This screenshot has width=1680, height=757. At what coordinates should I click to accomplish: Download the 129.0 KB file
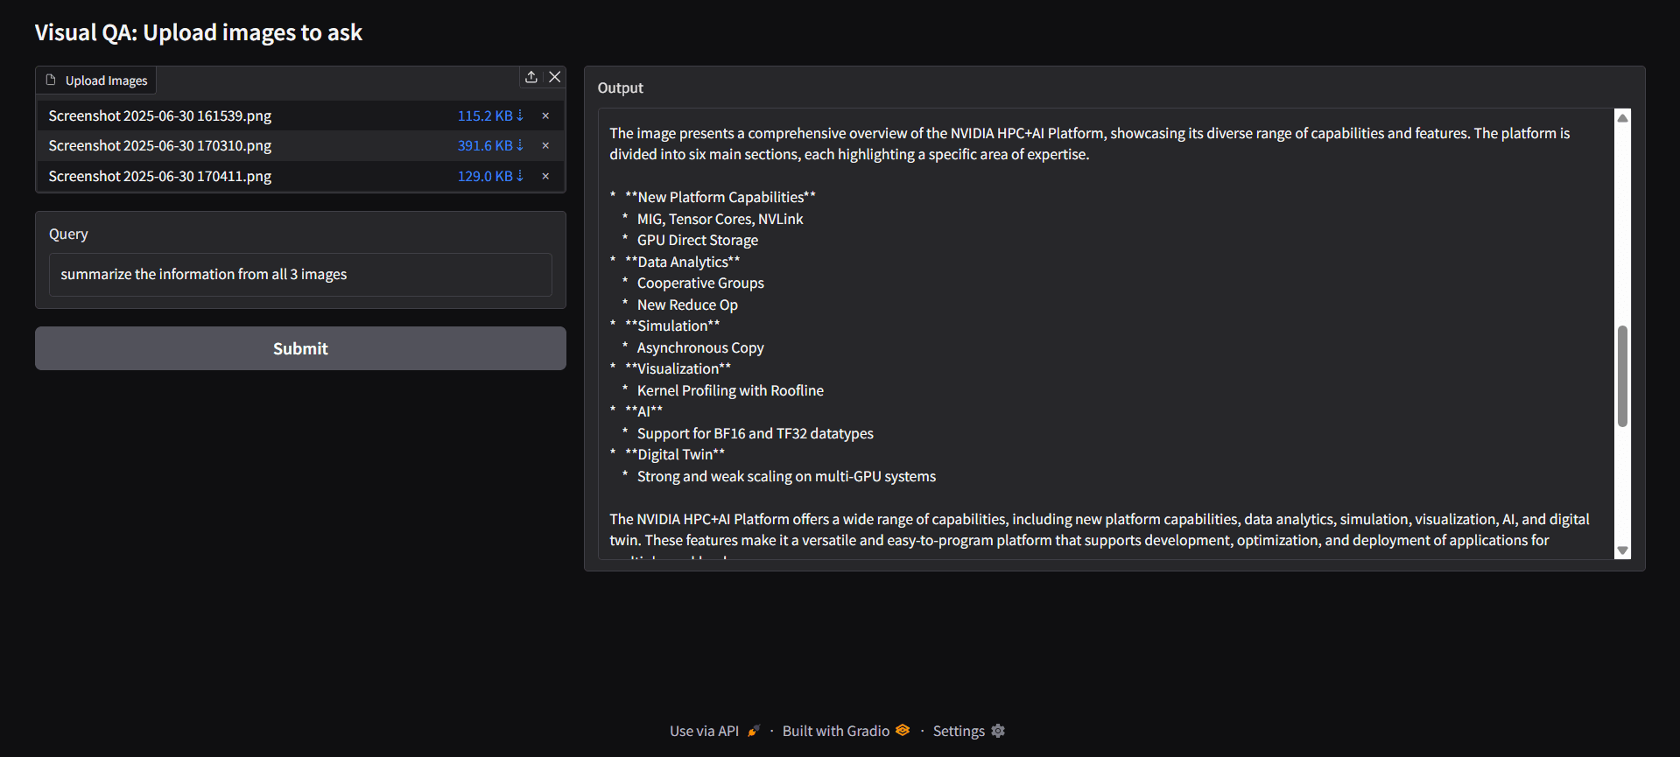click(x=490, y=176)
